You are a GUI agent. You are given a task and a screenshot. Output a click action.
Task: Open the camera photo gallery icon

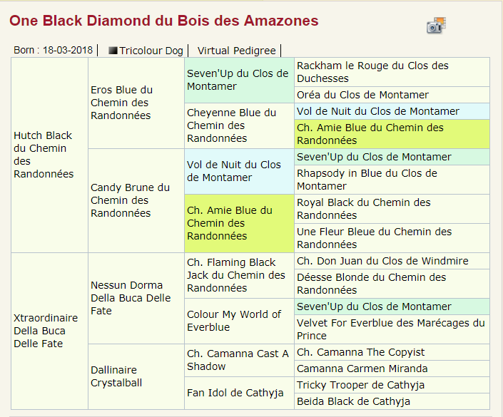click(x=436, y=26)
